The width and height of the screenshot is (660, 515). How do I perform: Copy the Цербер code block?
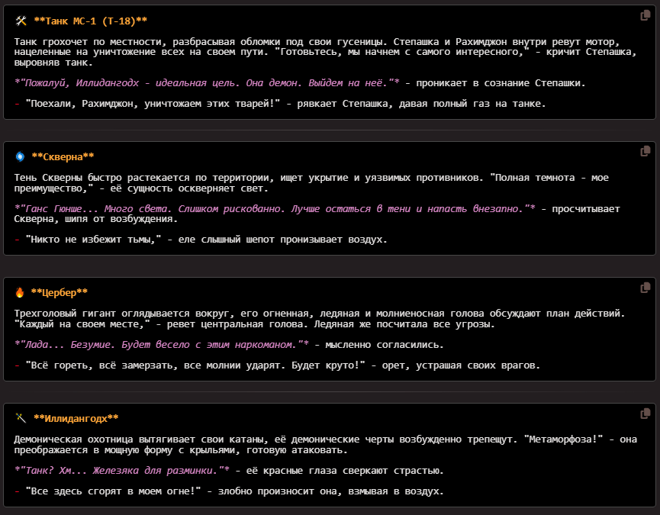[646, 287]
